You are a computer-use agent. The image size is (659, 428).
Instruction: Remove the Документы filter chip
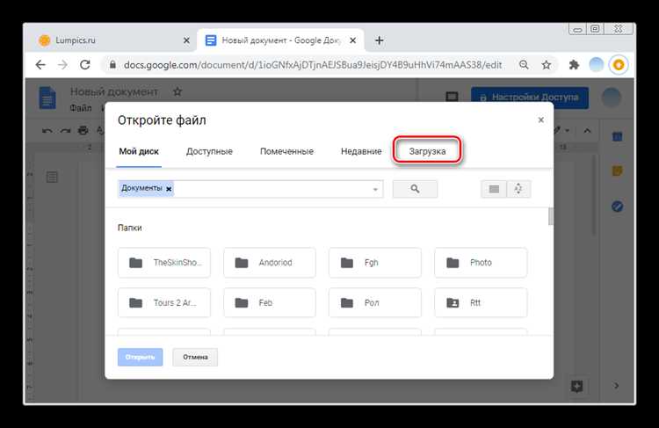click(x=169, y=189)
